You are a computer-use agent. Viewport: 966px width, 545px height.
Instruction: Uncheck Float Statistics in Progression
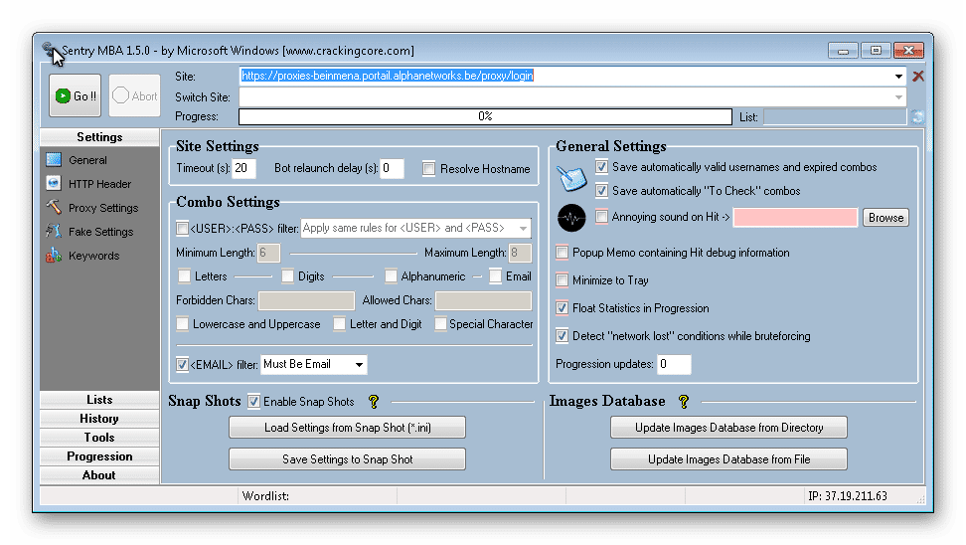(562, 307)
